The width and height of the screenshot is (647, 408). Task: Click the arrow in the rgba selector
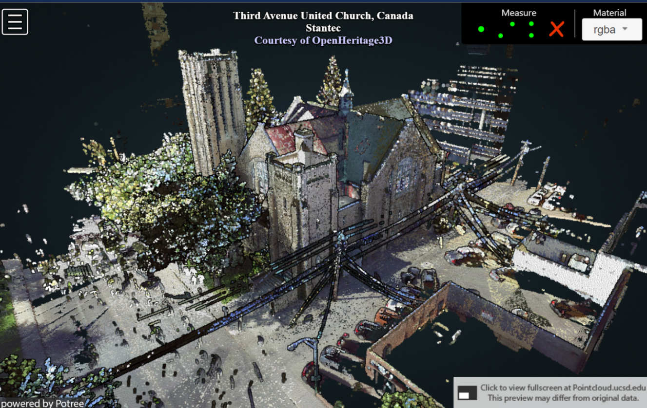(x=625, y=30)
